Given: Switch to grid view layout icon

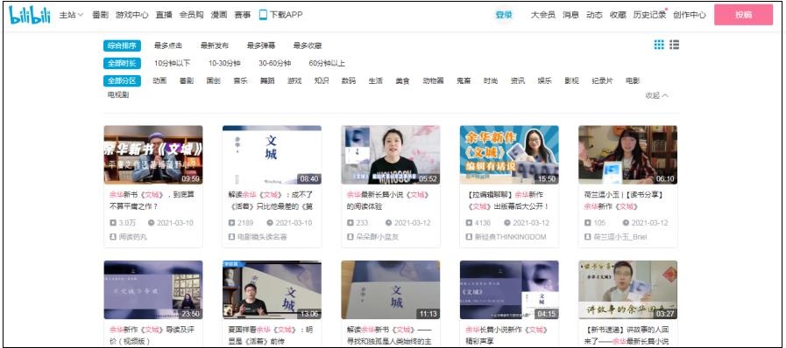Looking at the screenshot, I should pyautogui.click(x=659, y=45).
